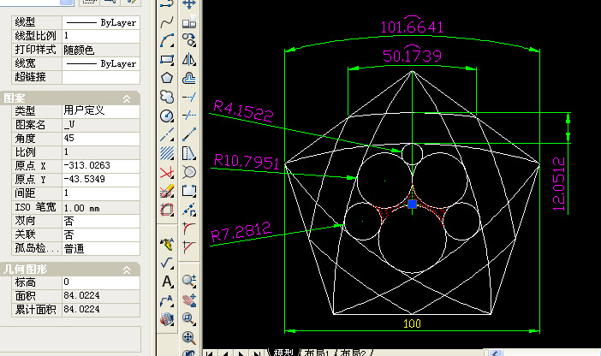The height and width of the screenshot is (356, 601).
Task: Open the 孤岛检测 普通 value
Action: tap(101, 248)
